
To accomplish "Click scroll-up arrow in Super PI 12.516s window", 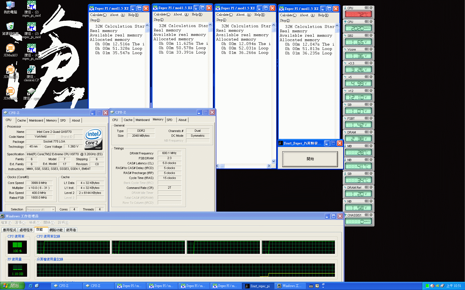I will pos(147,26).
